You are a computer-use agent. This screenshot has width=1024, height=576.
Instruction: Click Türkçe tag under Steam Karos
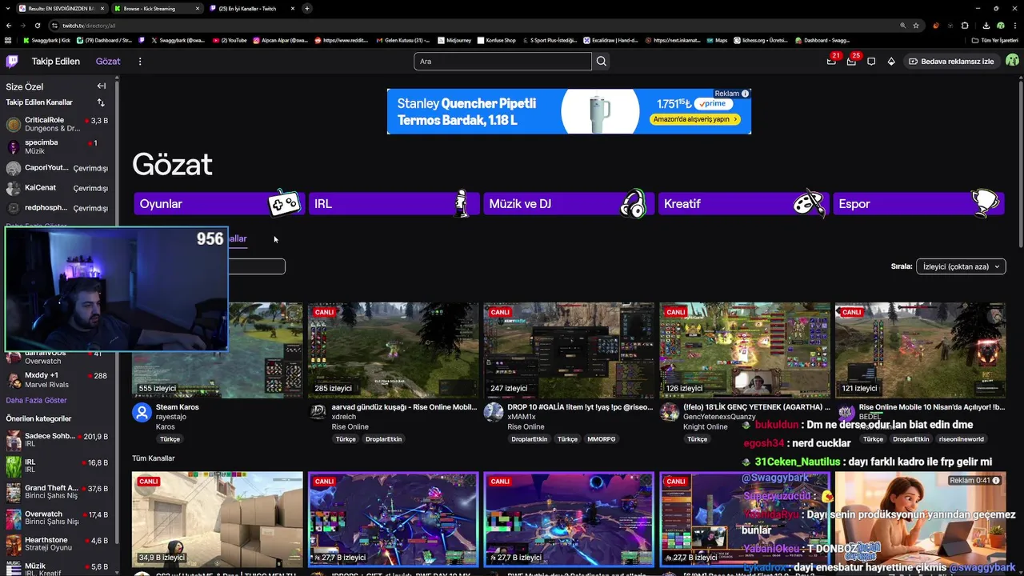click(170, 439)
